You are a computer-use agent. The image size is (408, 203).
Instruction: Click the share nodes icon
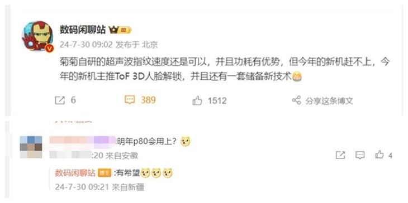296,100
